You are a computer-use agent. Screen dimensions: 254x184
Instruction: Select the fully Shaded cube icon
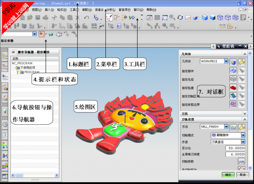pyautogui.click(x=212, y=18)
